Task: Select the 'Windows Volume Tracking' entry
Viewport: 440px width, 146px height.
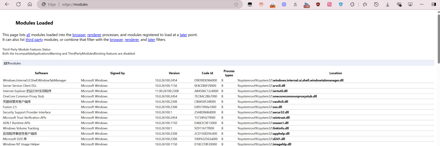Action: (21, 128)
